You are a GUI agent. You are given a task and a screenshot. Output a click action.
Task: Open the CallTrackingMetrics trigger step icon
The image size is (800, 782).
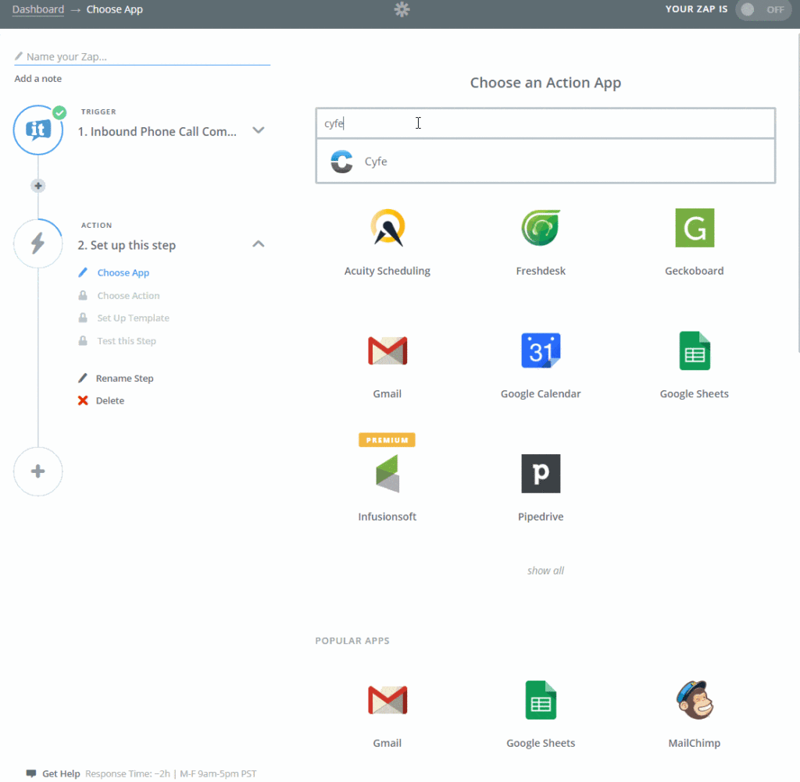pyautogui.click(x=38, y=130)
